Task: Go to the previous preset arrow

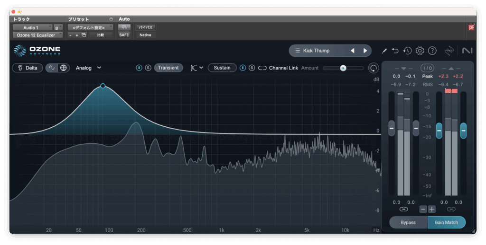Action: click(x=352, y=51)
